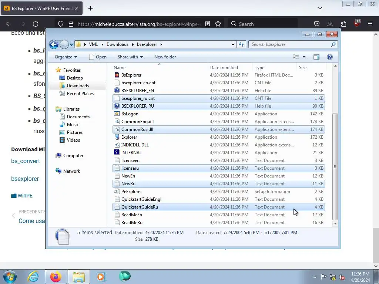Select the BSEXPLORER_EN help file icon
The image size is (379, 284).
[x=117, y=91]
